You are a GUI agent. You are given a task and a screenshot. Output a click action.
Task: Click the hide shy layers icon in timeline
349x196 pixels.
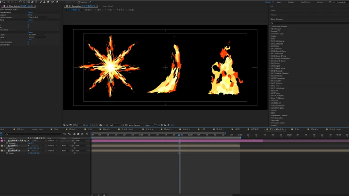pos(74,134)
